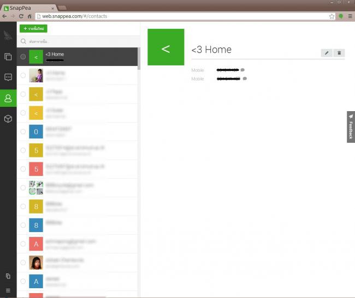Select the radio for the yellow 5 contact
Viewport: 355px width, 298px height.
coord(23,150)
